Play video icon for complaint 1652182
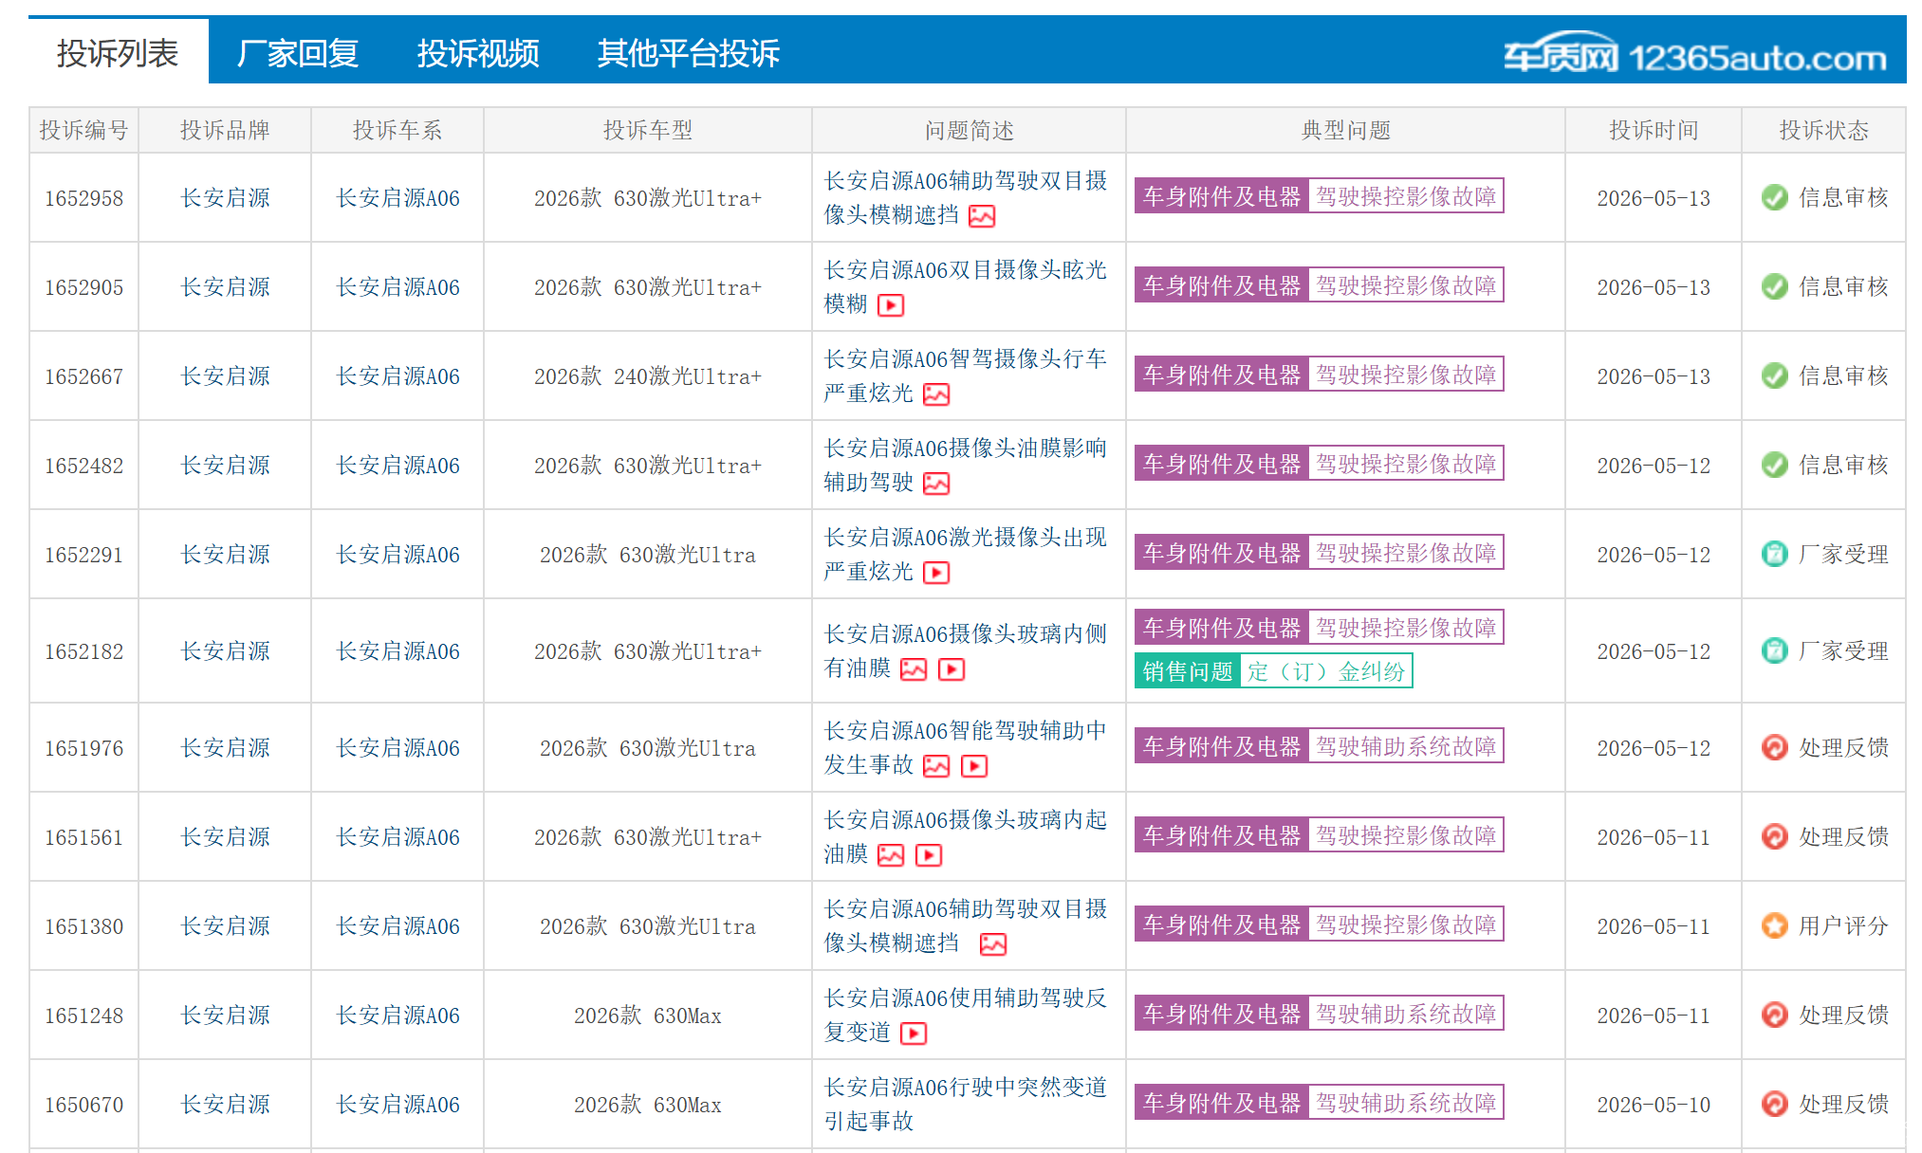1922x1153 pixels. [x=952, y=669]
